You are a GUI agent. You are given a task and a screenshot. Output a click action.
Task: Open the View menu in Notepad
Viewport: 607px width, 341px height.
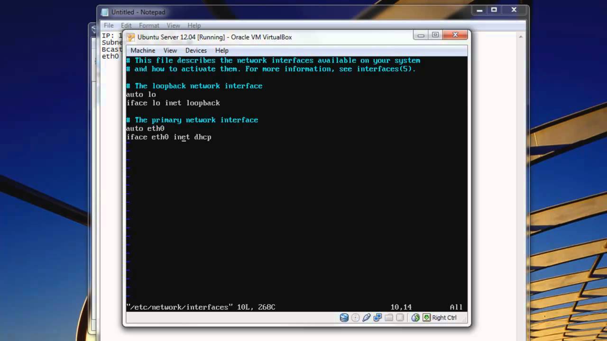point(173,26)
